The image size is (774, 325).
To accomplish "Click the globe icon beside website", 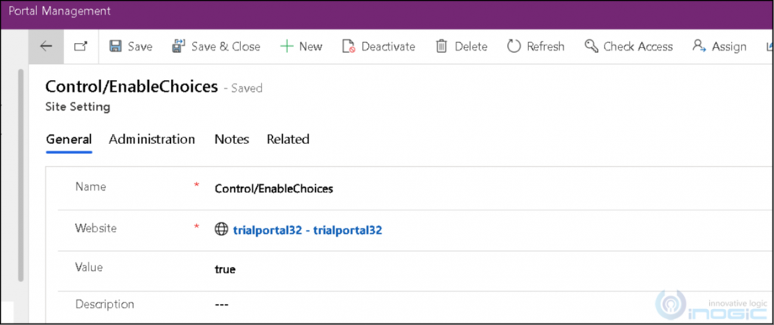I will 221,229.
